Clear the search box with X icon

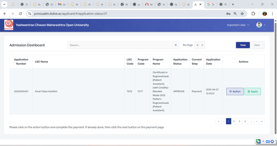pyautogui.click(x=176, y=45)
